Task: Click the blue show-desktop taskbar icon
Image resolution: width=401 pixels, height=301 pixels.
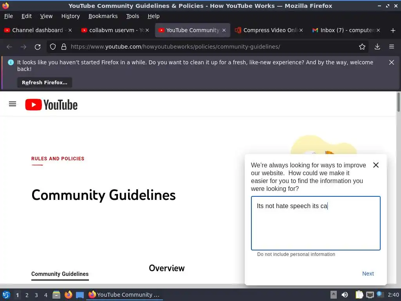Action: [80, 295]
